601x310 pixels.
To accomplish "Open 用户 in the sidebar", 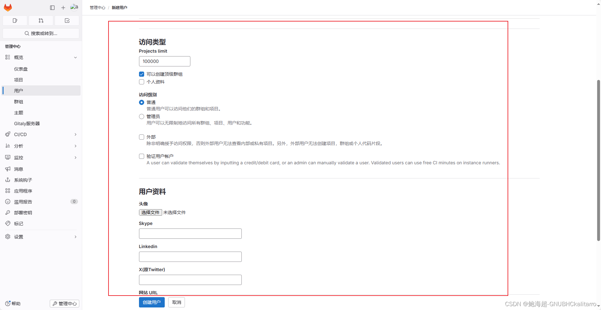I will pyautogui.click(x=41, y=90).
